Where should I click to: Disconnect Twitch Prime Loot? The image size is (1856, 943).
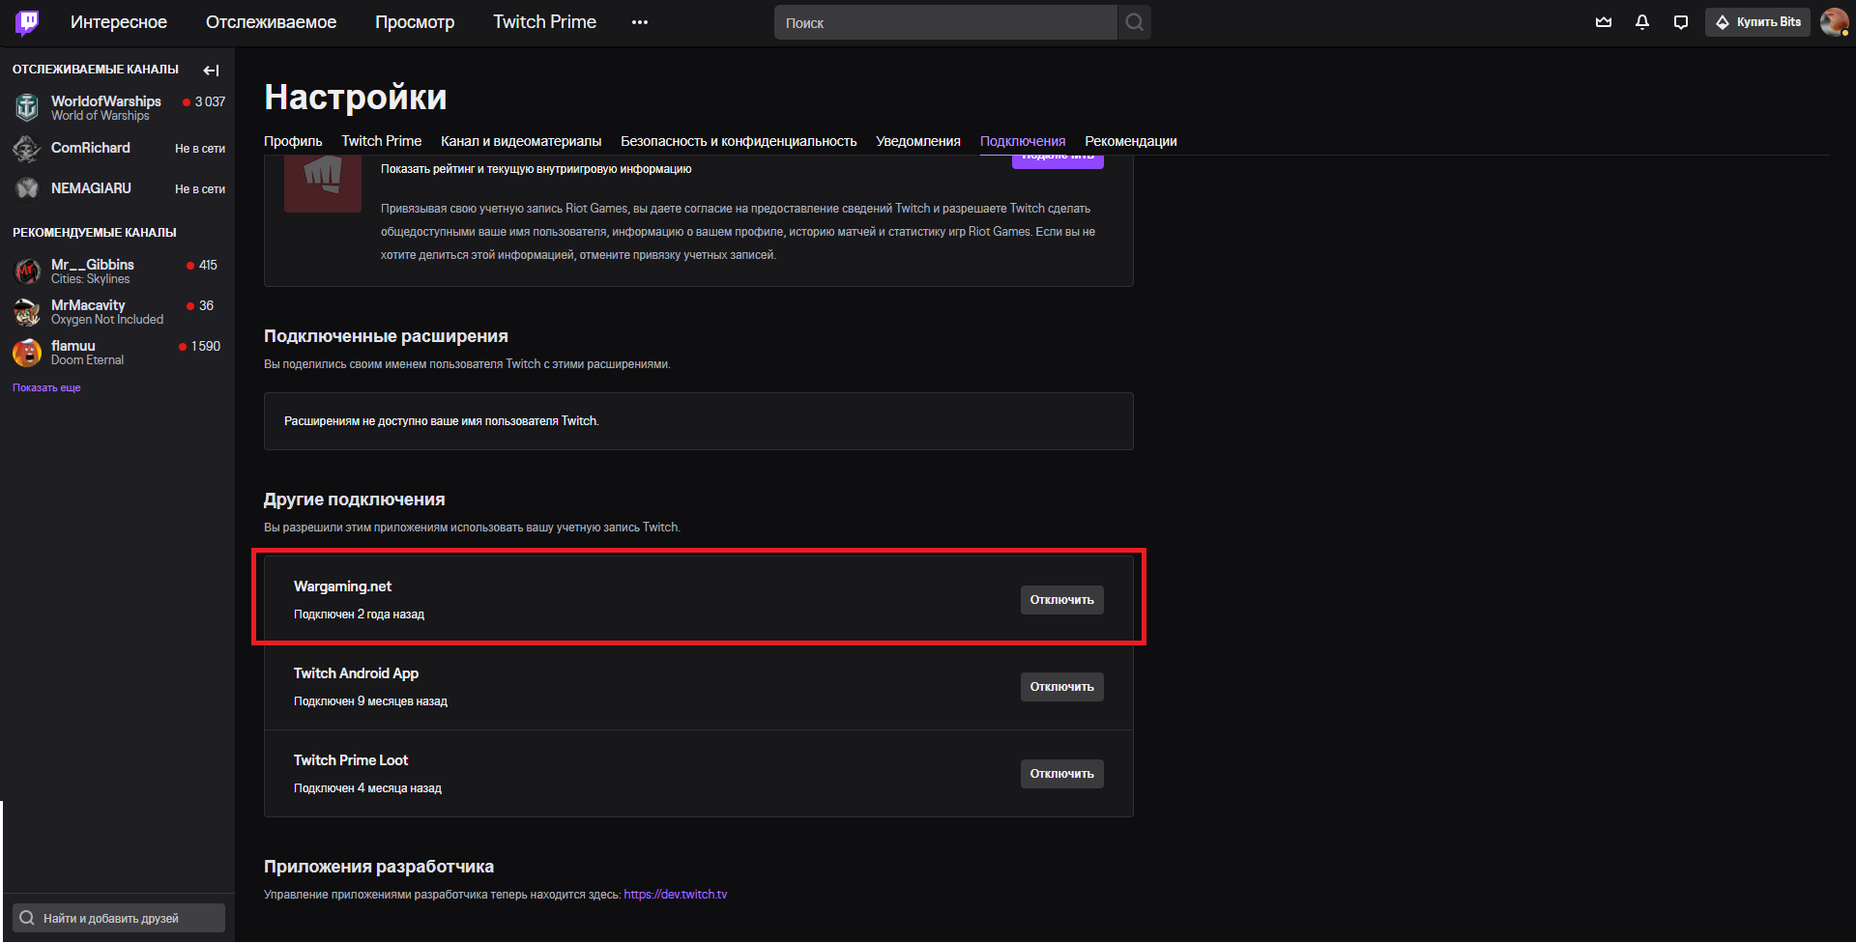[x=1061, y=774]
